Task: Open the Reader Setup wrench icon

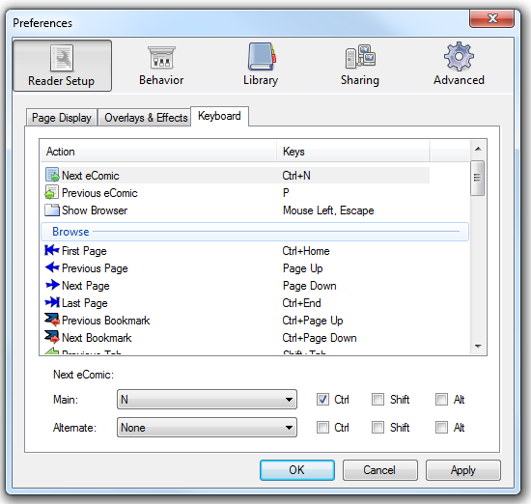Action: tap(62, 58)
